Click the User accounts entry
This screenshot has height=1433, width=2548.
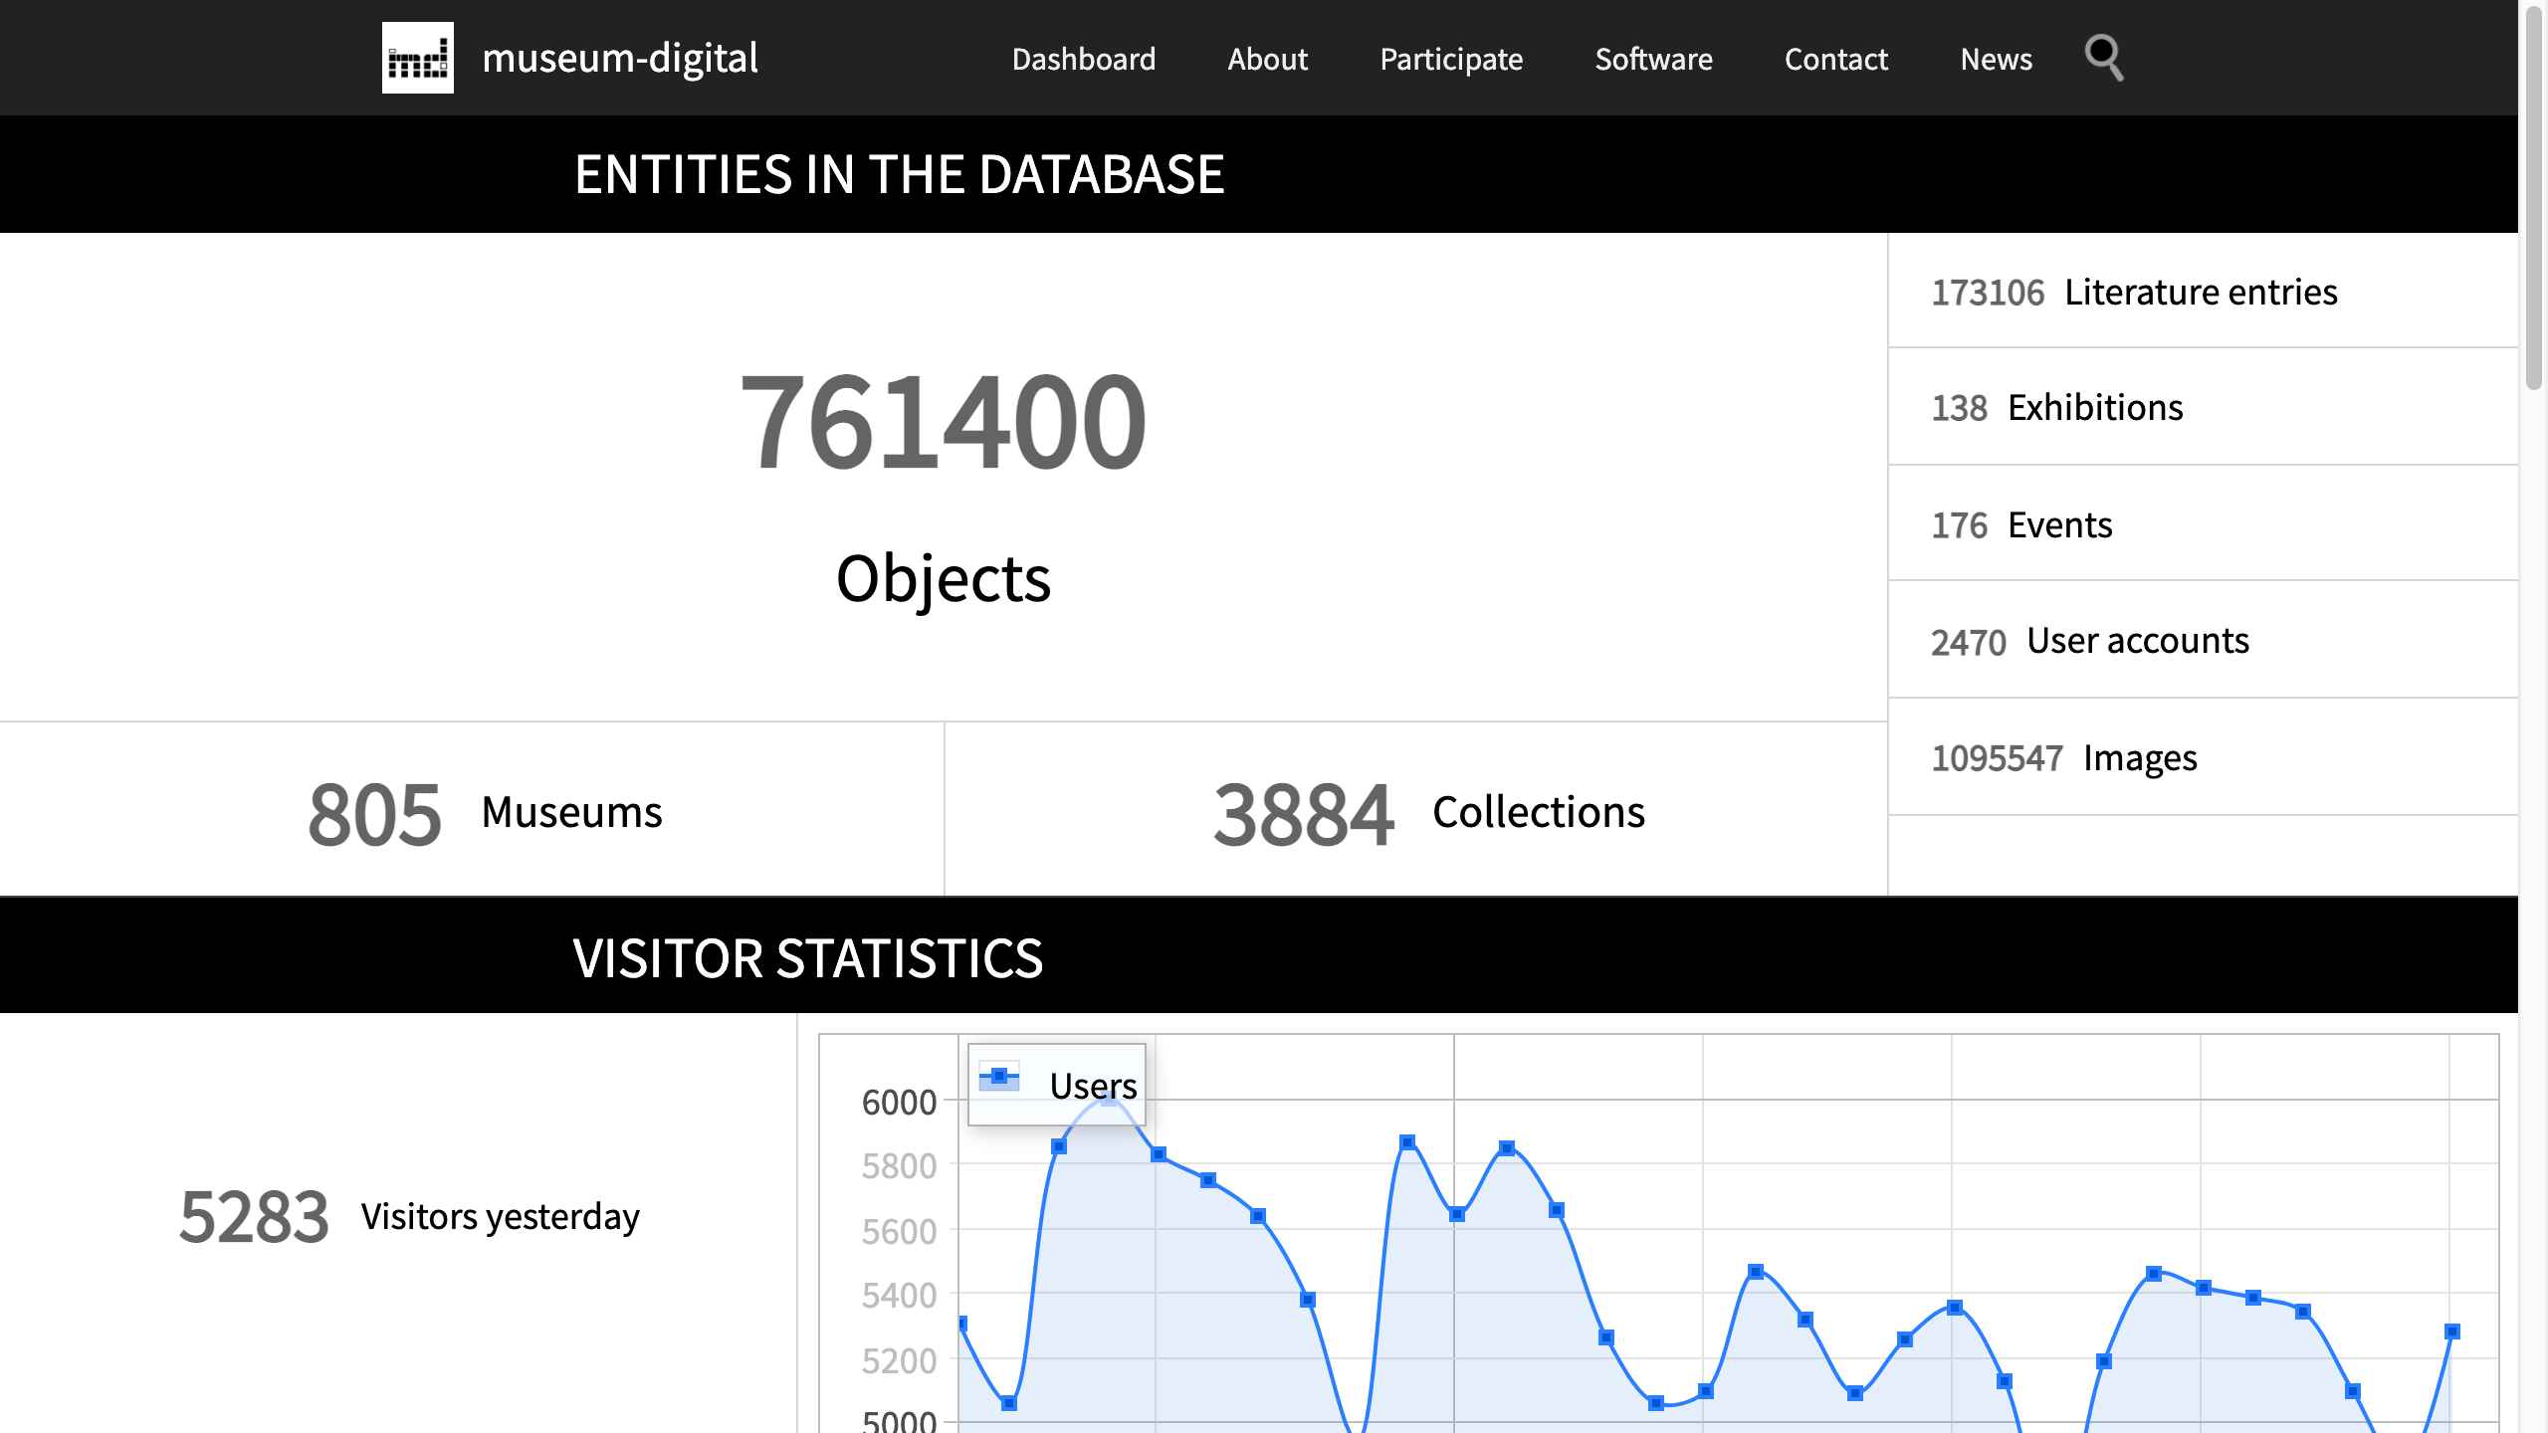tap(2089, 641)
